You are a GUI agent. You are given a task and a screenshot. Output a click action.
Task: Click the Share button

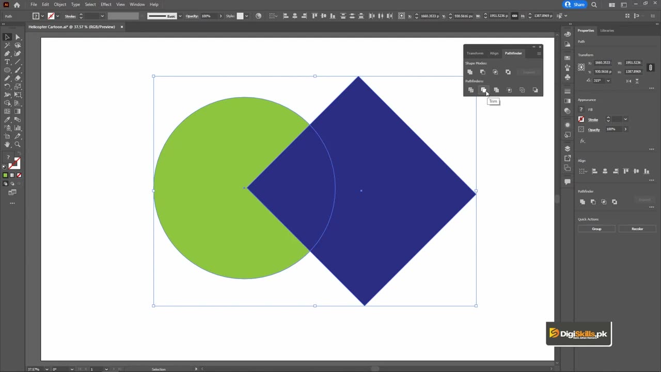click(575, 5)
